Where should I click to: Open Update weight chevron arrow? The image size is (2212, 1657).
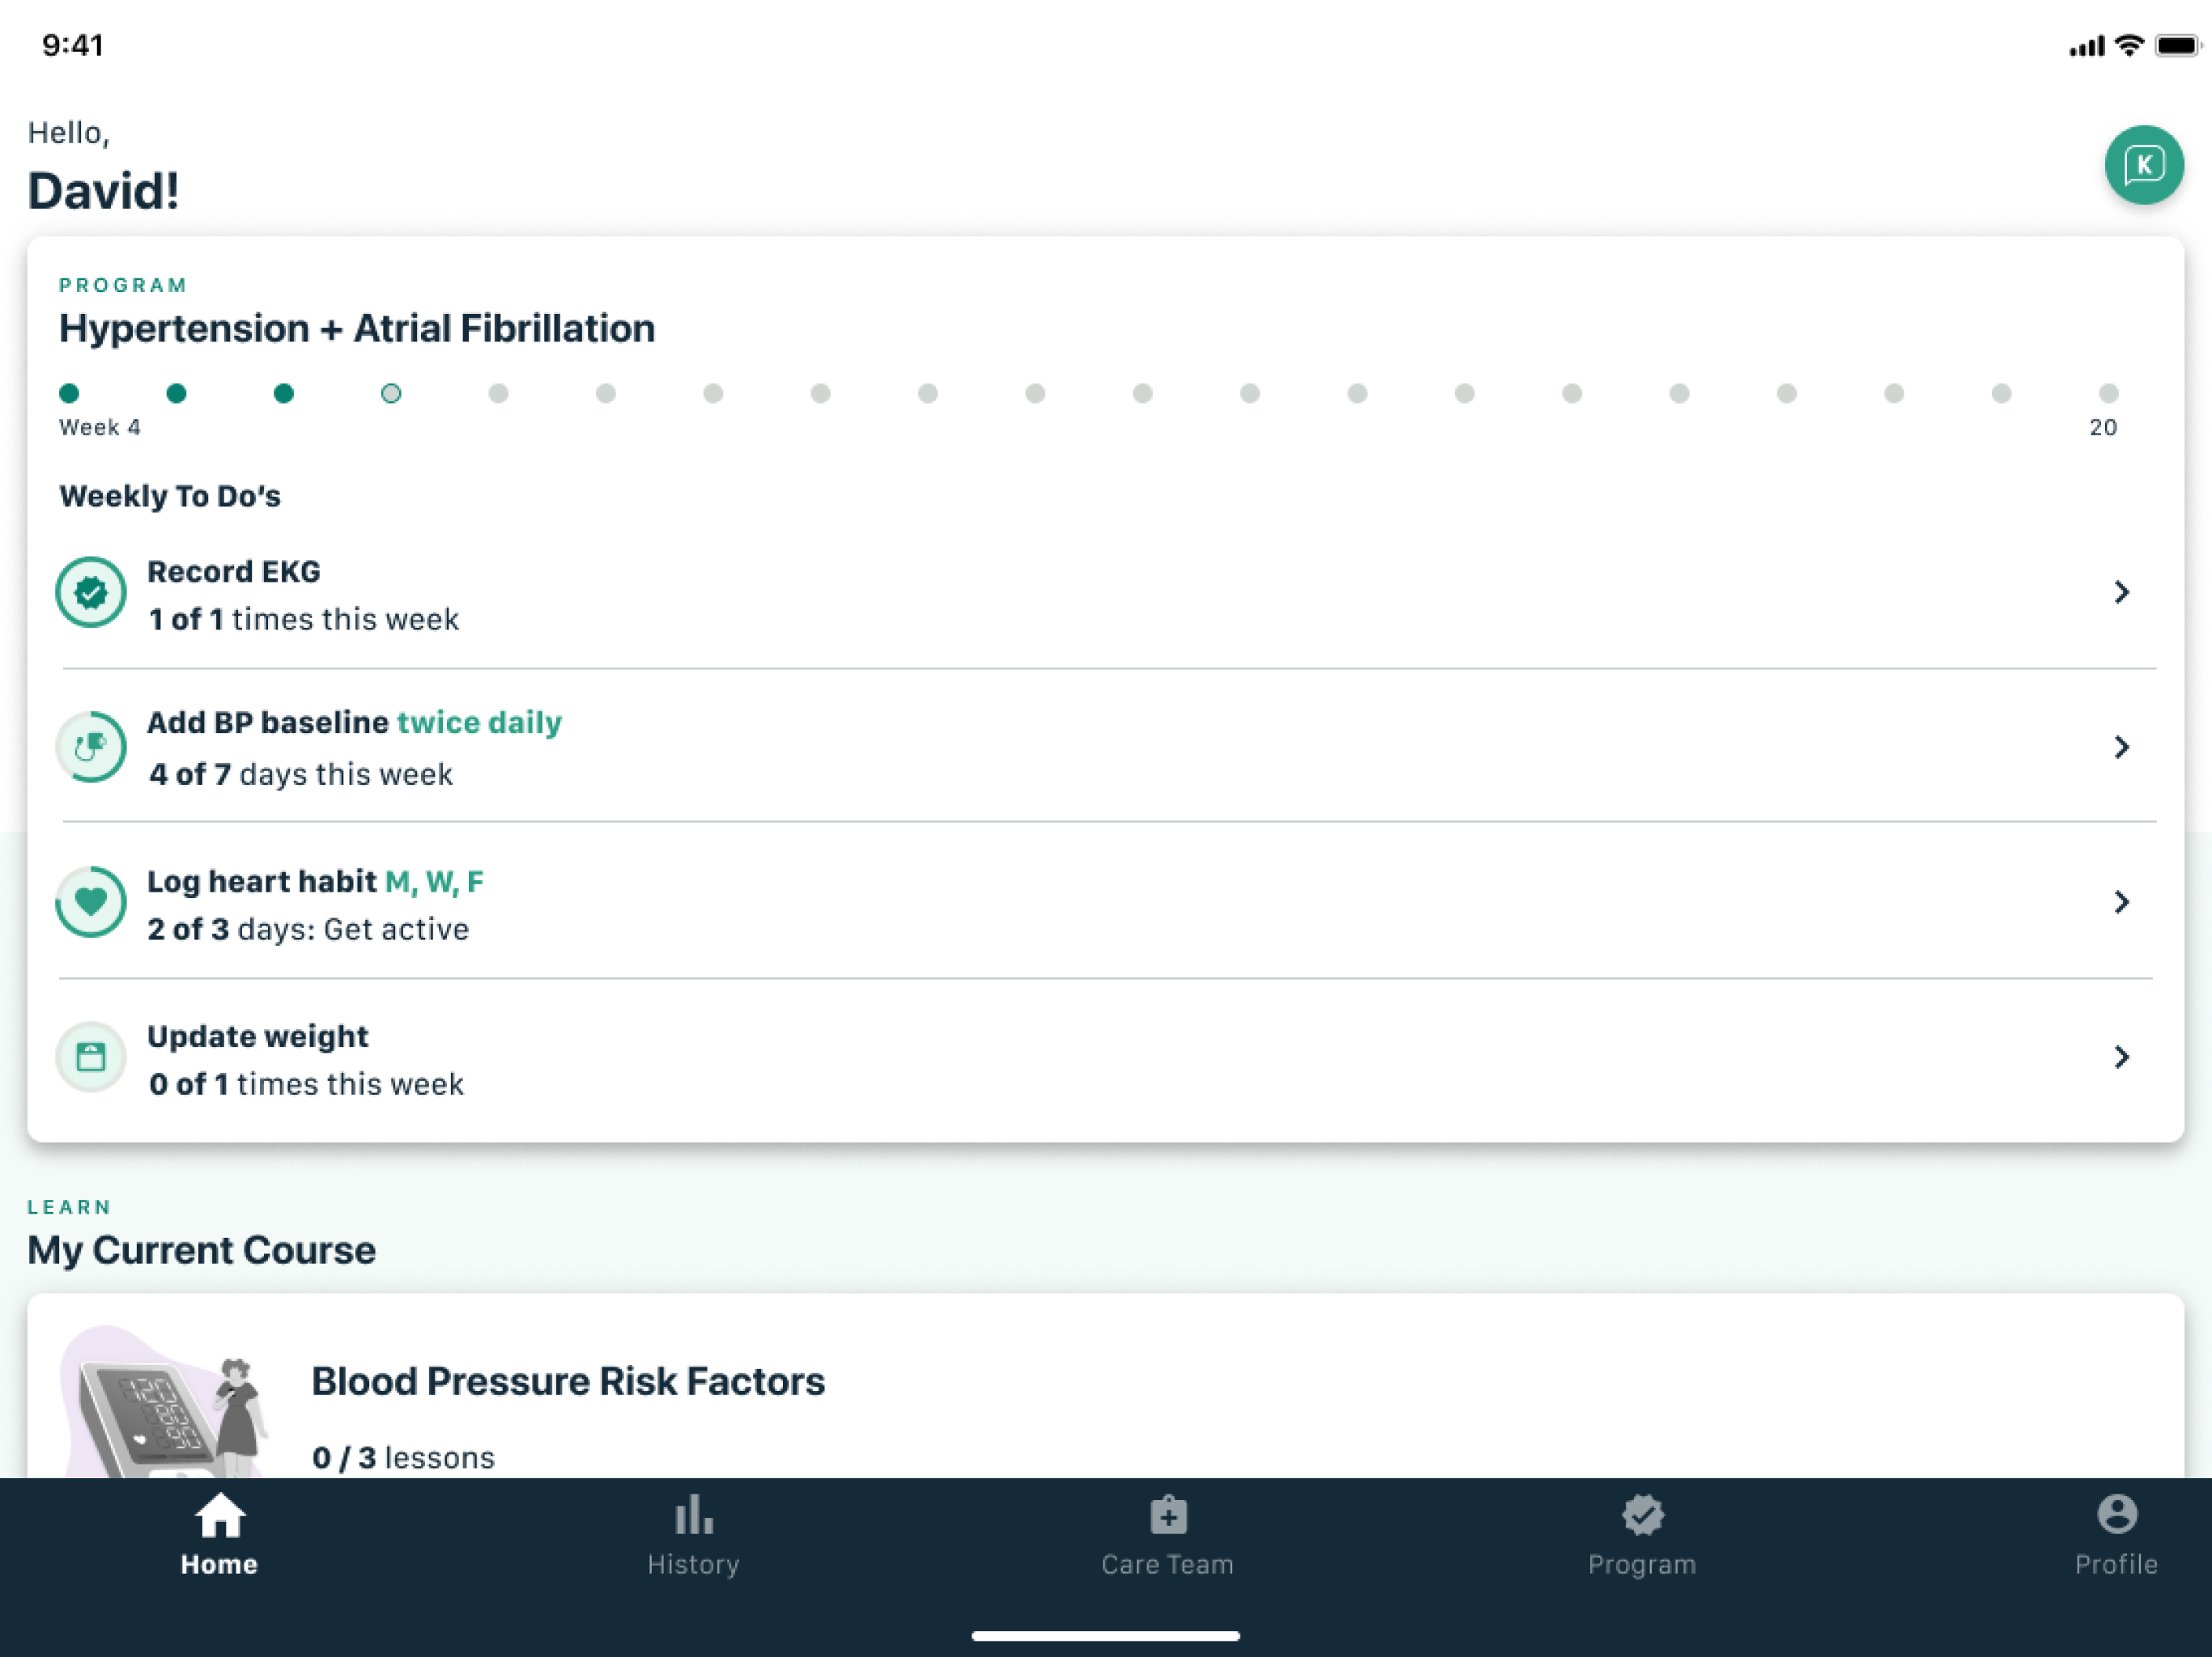pos(2121,1057)
